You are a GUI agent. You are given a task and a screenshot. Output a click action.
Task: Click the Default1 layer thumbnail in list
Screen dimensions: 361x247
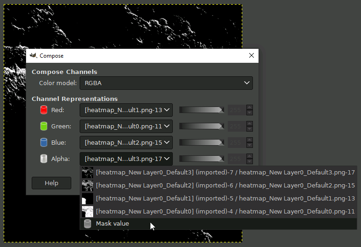tap(88, 199)
